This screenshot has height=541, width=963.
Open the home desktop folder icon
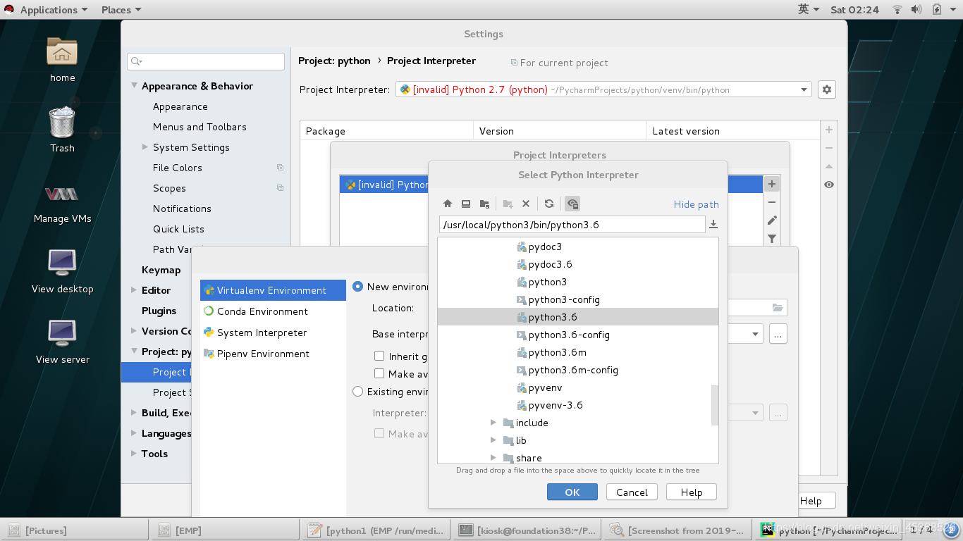[x=62, y=52]
